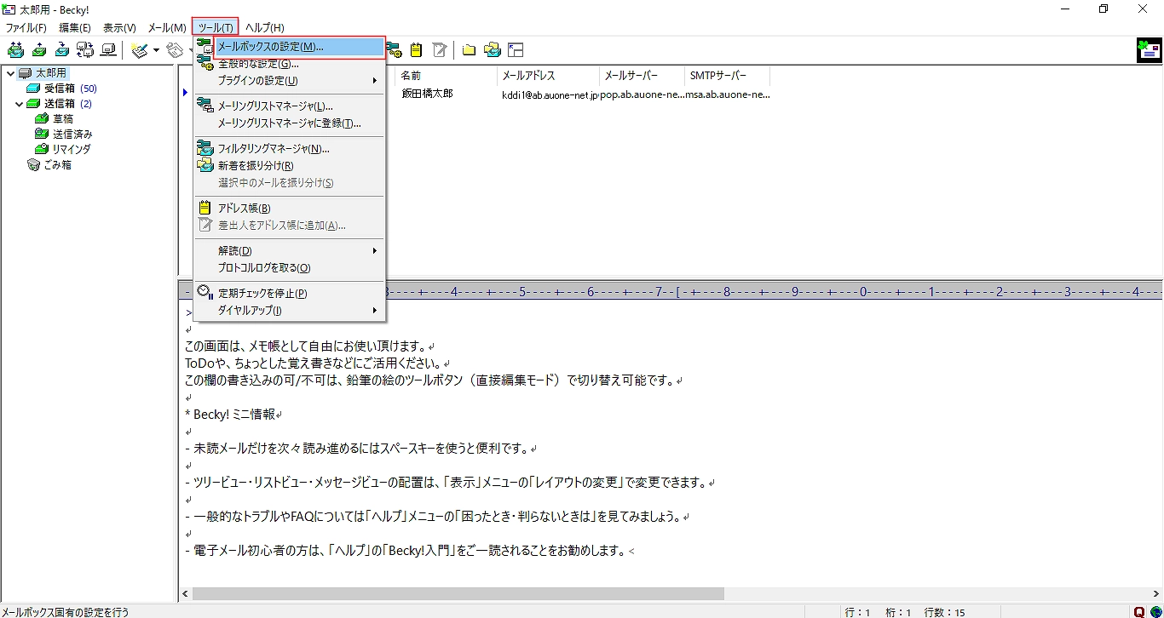Viewport: 1164px width, 618px height.
Task: Click the single-computer remote mailbox toolbar icon
Action: [x=108, y=50]
